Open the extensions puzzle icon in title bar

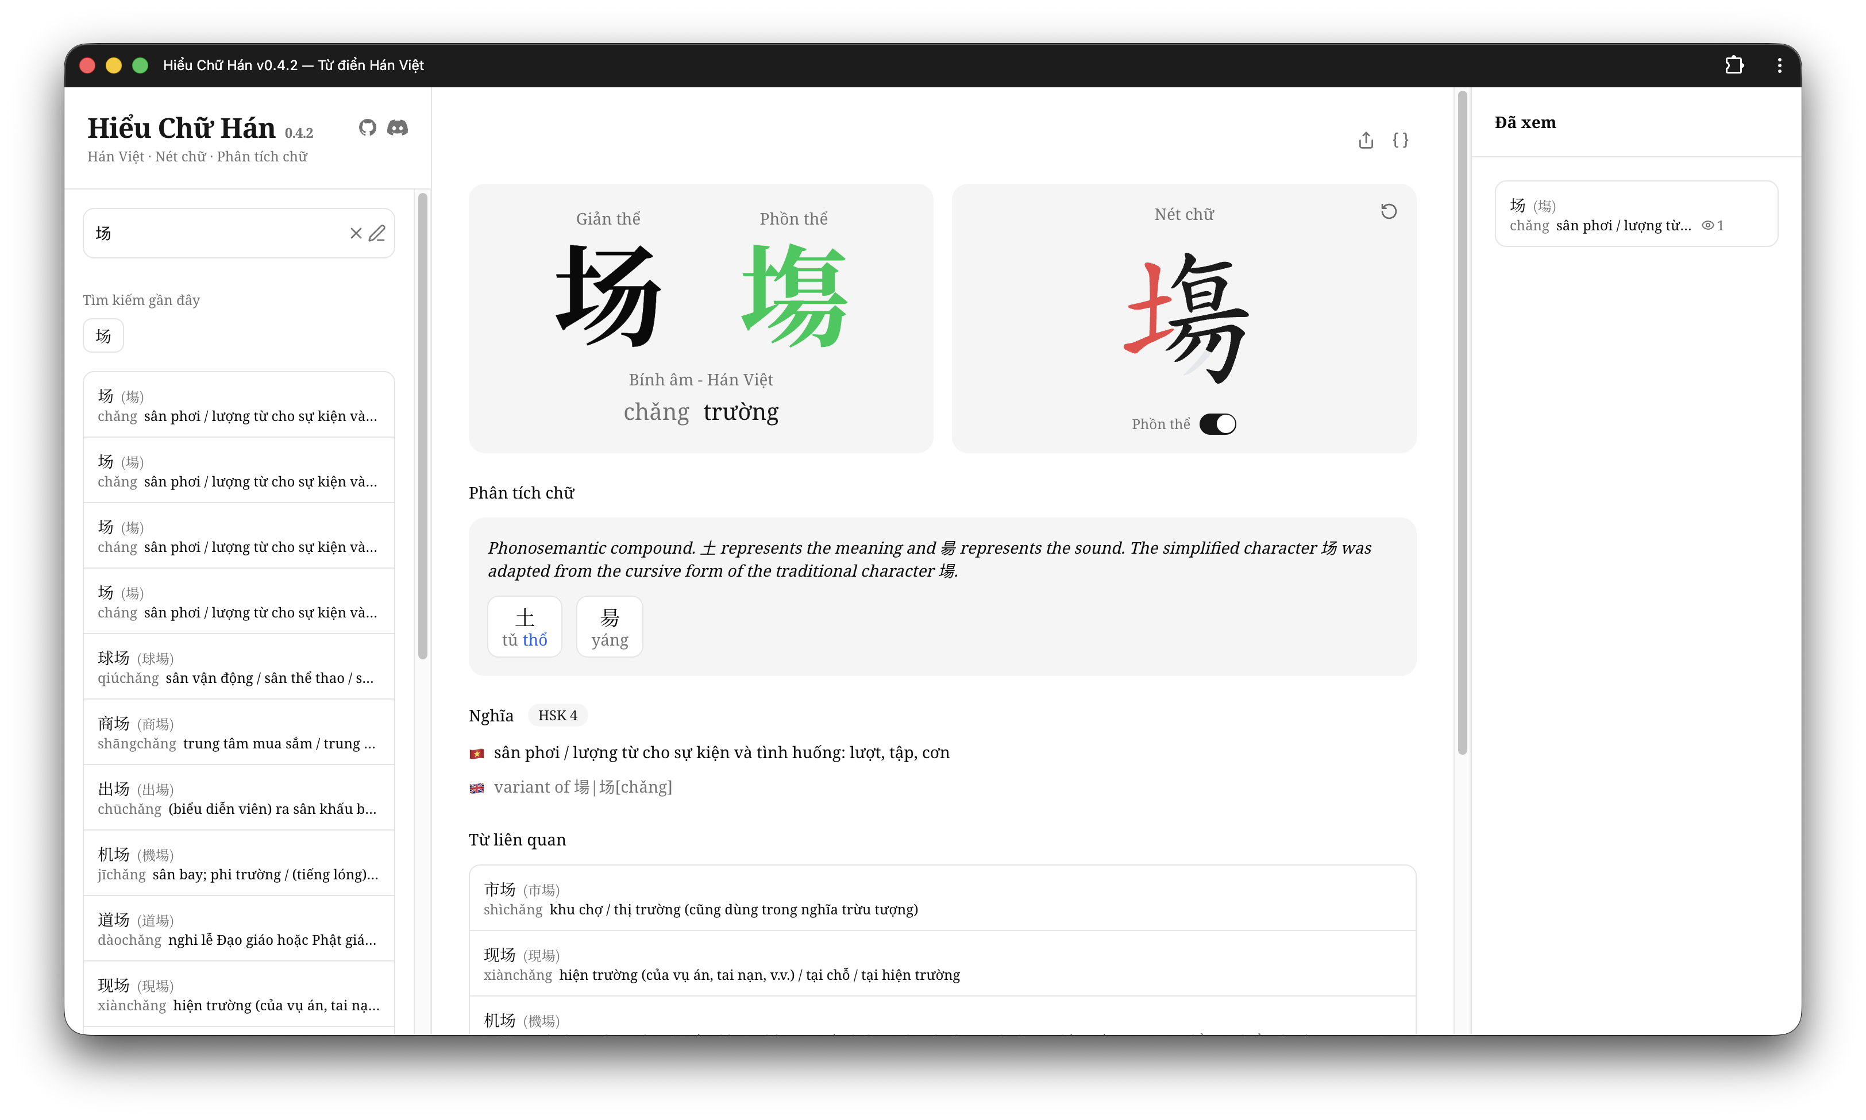1734,65
